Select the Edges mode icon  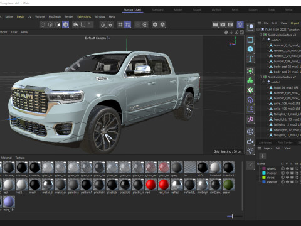click(50, 24)
